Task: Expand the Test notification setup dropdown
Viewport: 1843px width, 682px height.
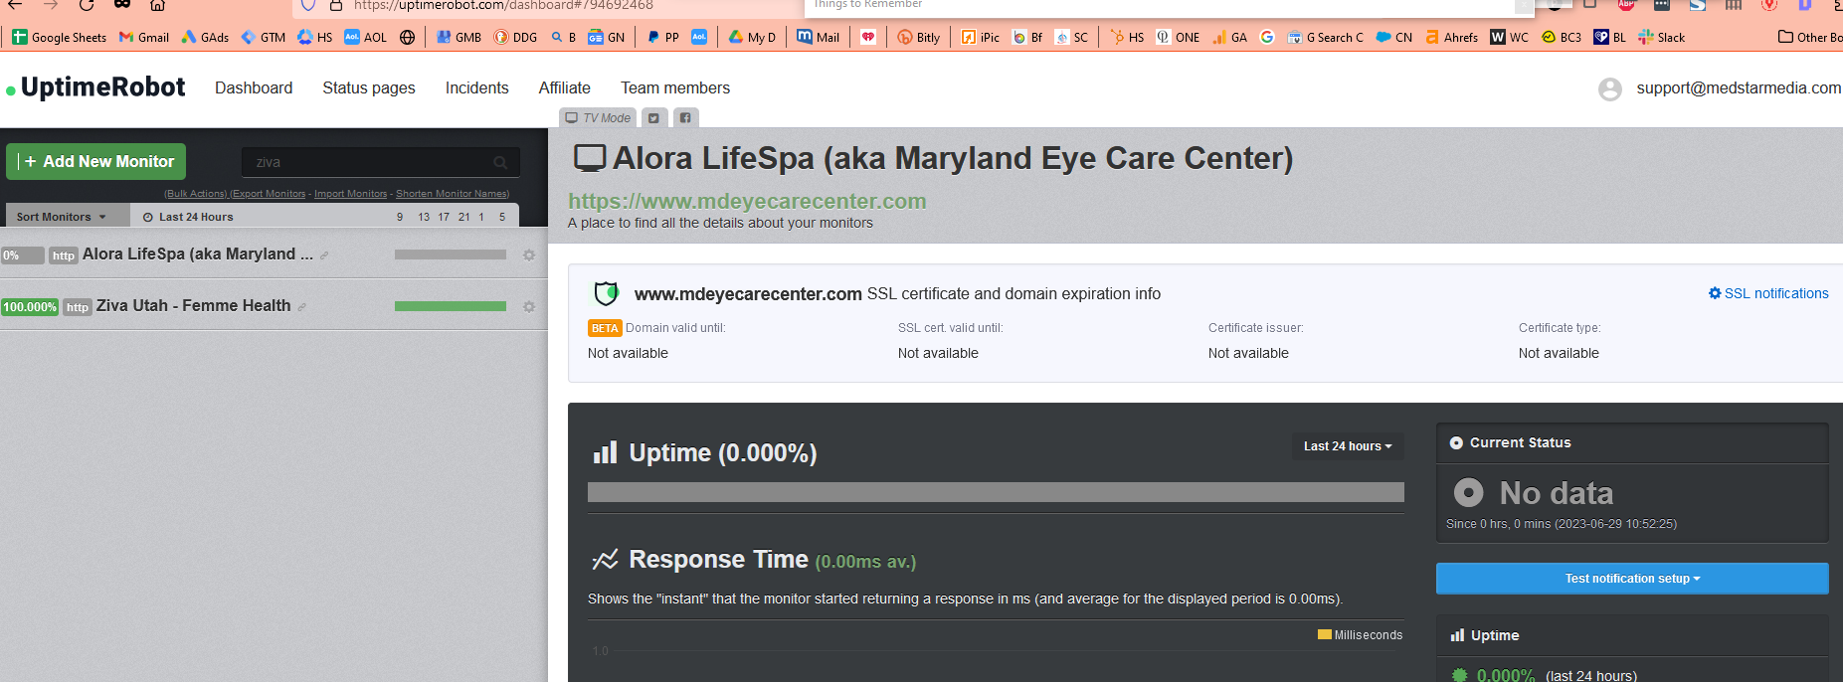Action: [1631, 579]
